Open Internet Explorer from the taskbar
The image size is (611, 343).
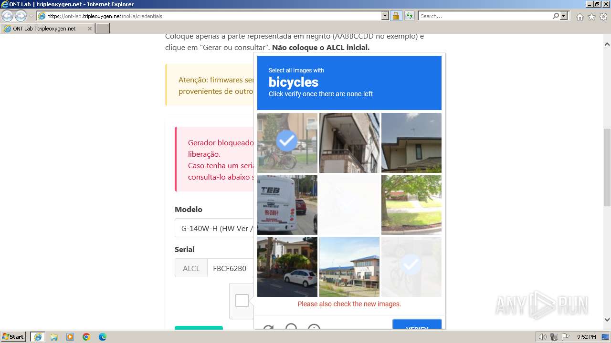click(37, 337)
